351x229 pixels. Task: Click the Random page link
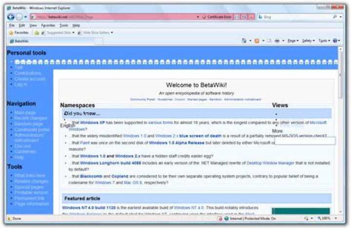coord(29,124)
